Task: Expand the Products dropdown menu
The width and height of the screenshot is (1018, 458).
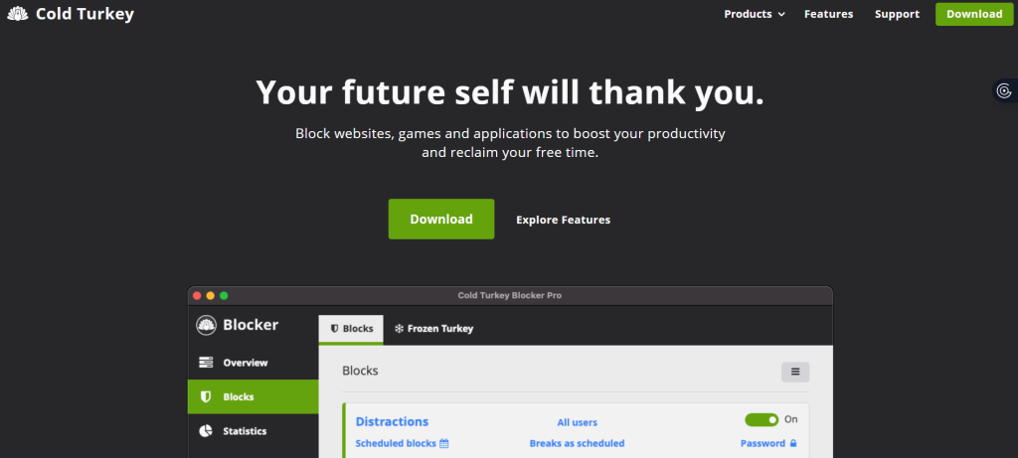Action: [x=755, y=14]
